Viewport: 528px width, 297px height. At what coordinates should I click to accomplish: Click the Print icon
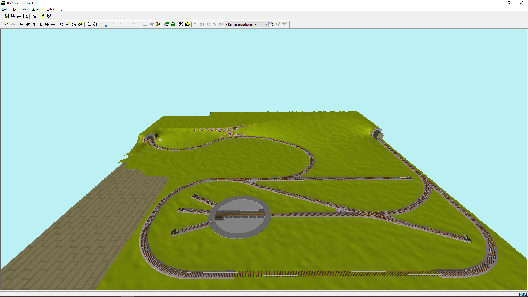[19, 16]
